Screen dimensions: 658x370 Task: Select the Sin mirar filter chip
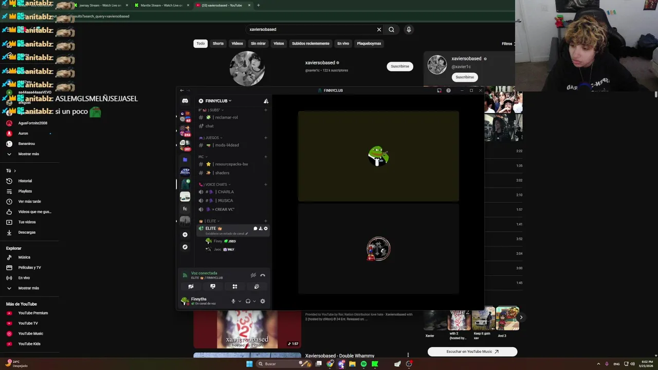pyautogui.click(x=258, y=44)
